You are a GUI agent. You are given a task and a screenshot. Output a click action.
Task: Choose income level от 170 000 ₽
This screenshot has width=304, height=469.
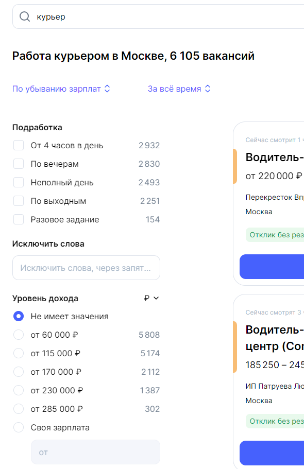tap(19, 372)
